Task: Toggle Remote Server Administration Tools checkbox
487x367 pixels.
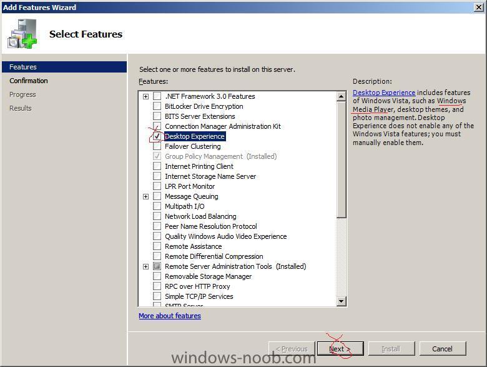Action: (x=157, y=266)
